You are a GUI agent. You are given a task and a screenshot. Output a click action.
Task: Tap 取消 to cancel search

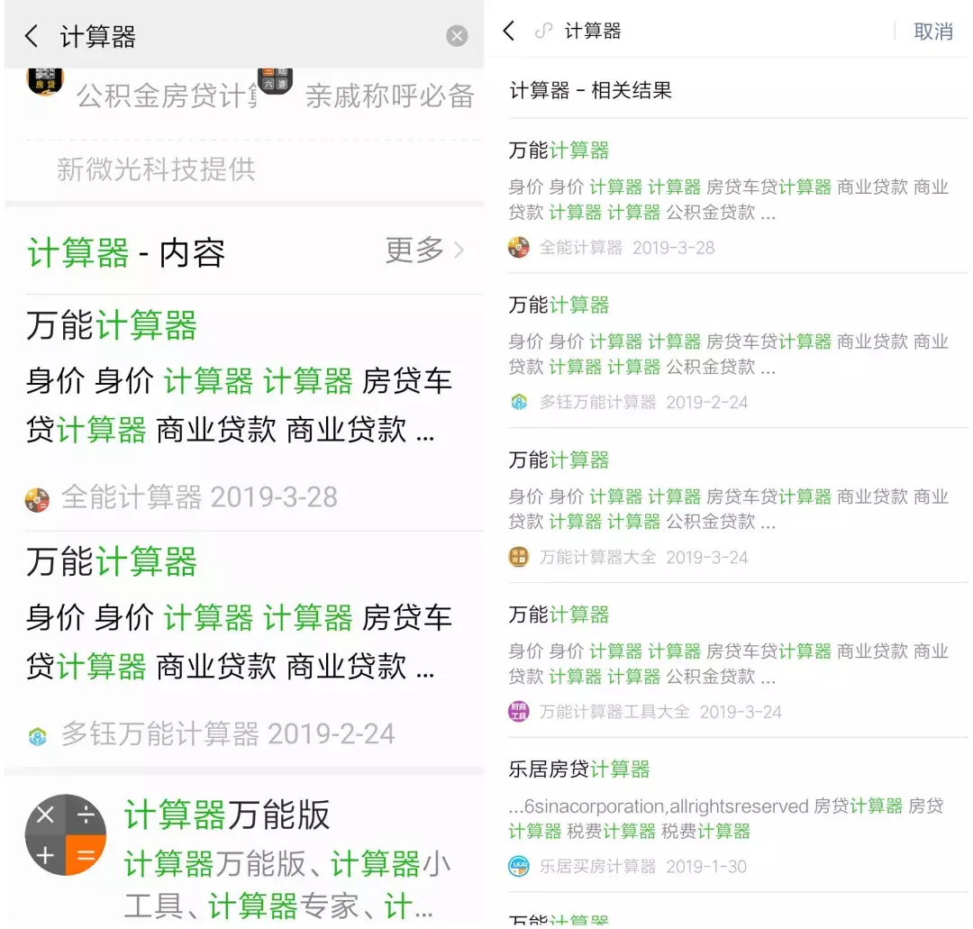click(x=932, y=31)
